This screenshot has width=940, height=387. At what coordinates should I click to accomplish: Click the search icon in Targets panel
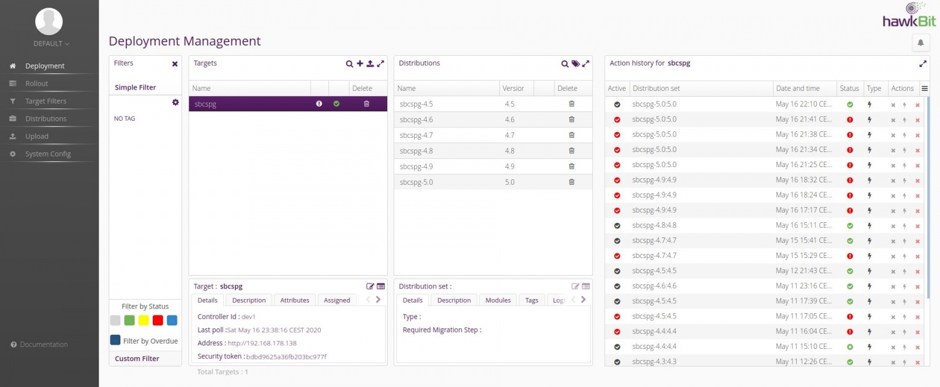350,64
